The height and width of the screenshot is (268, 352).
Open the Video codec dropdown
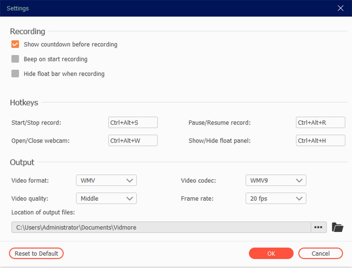pyautogui.click(x=275, y=181)
